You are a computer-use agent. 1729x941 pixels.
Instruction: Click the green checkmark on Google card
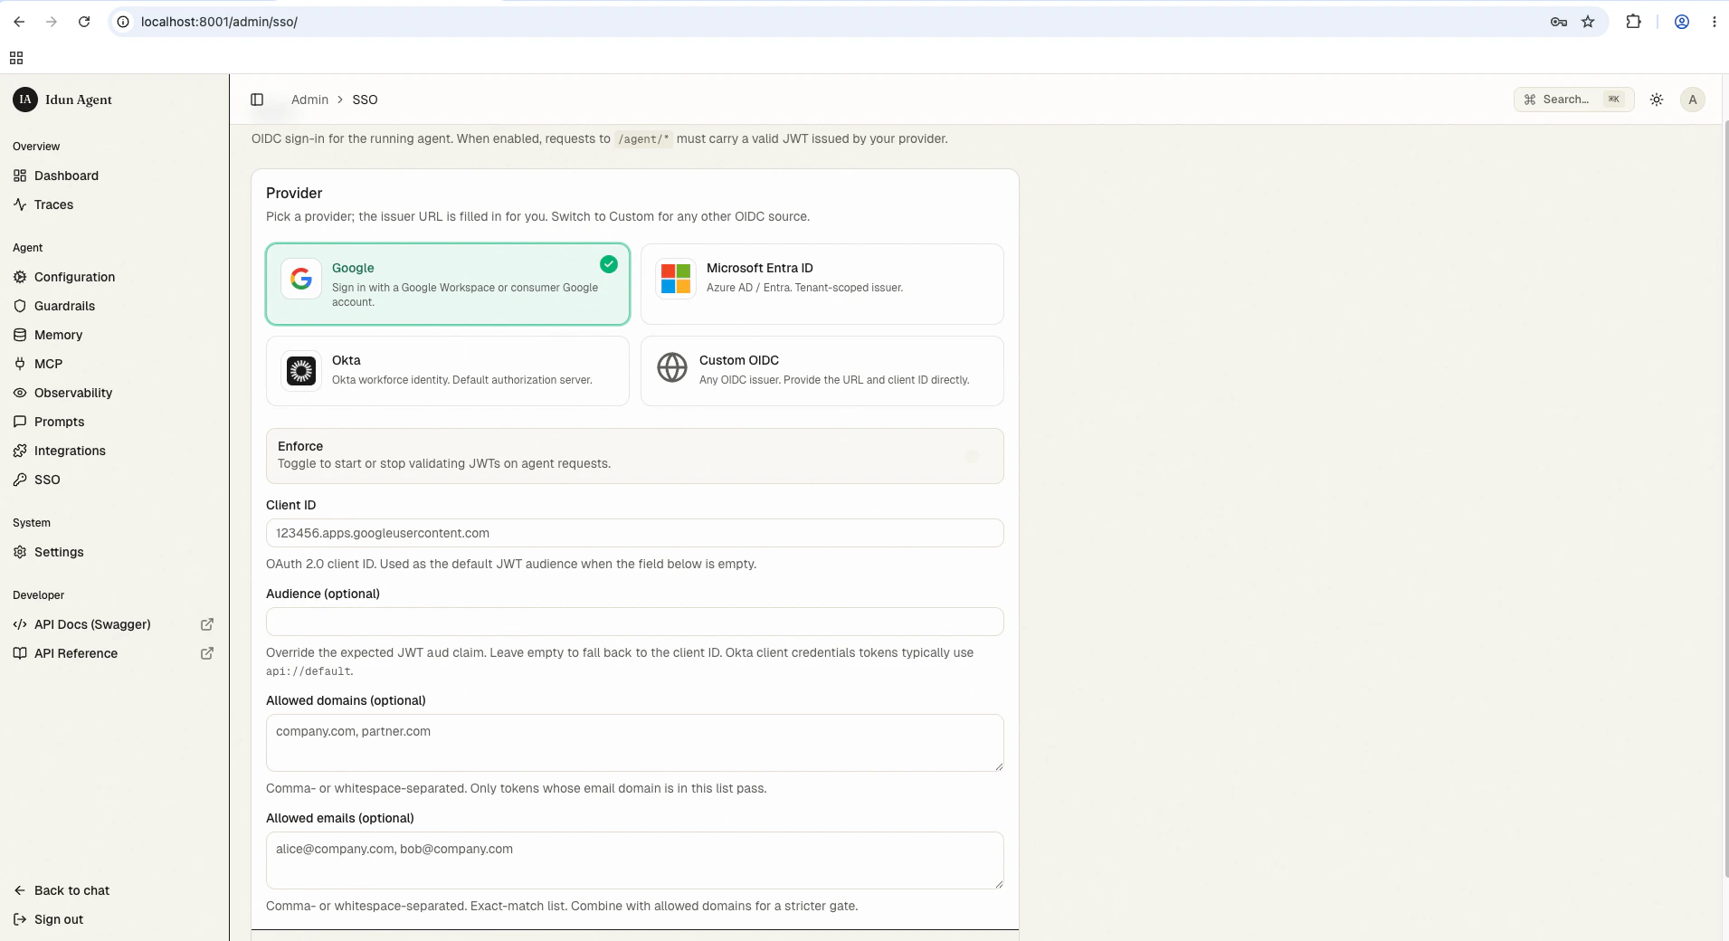pyautogui.click(x=609, y=264)
